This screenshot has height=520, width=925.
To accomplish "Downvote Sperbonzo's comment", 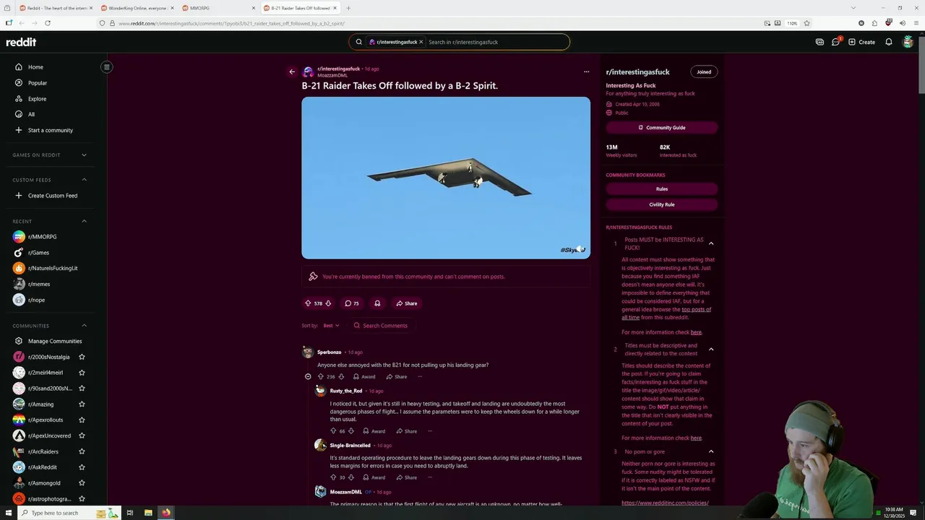I will [x=341, y=376].
